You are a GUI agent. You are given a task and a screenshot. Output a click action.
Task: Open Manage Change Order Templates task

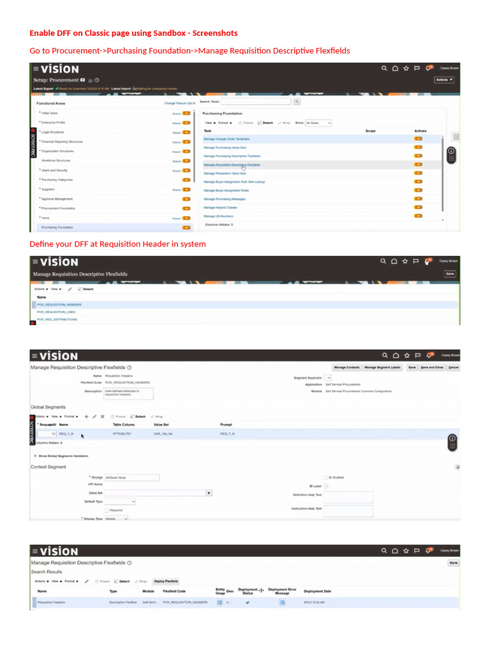point(226,139)
